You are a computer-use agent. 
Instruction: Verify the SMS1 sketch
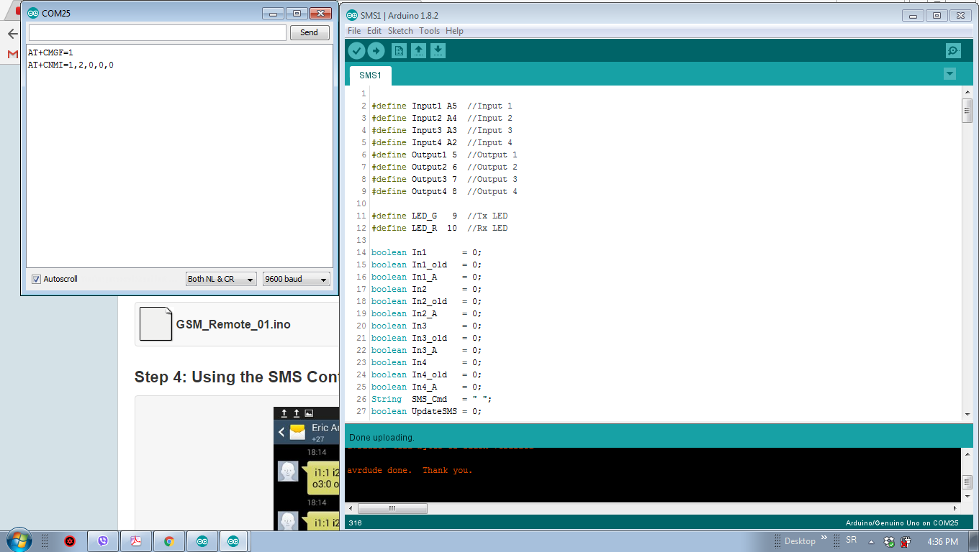point(356,50)
